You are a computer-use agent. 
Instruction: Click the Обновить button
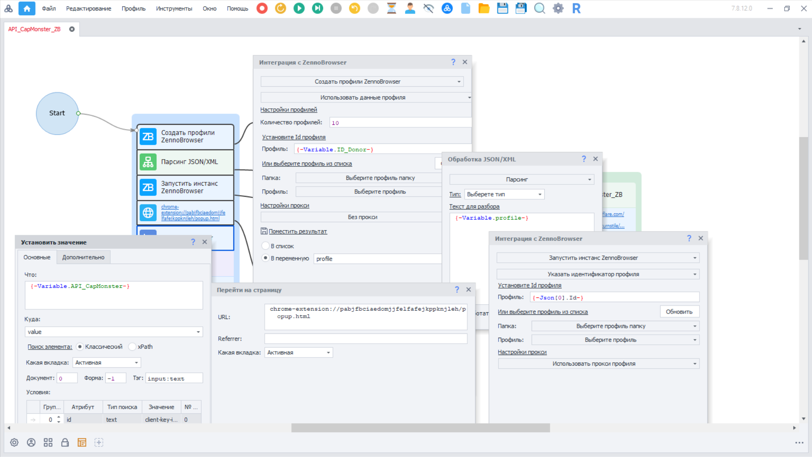[x=679, y=312]
